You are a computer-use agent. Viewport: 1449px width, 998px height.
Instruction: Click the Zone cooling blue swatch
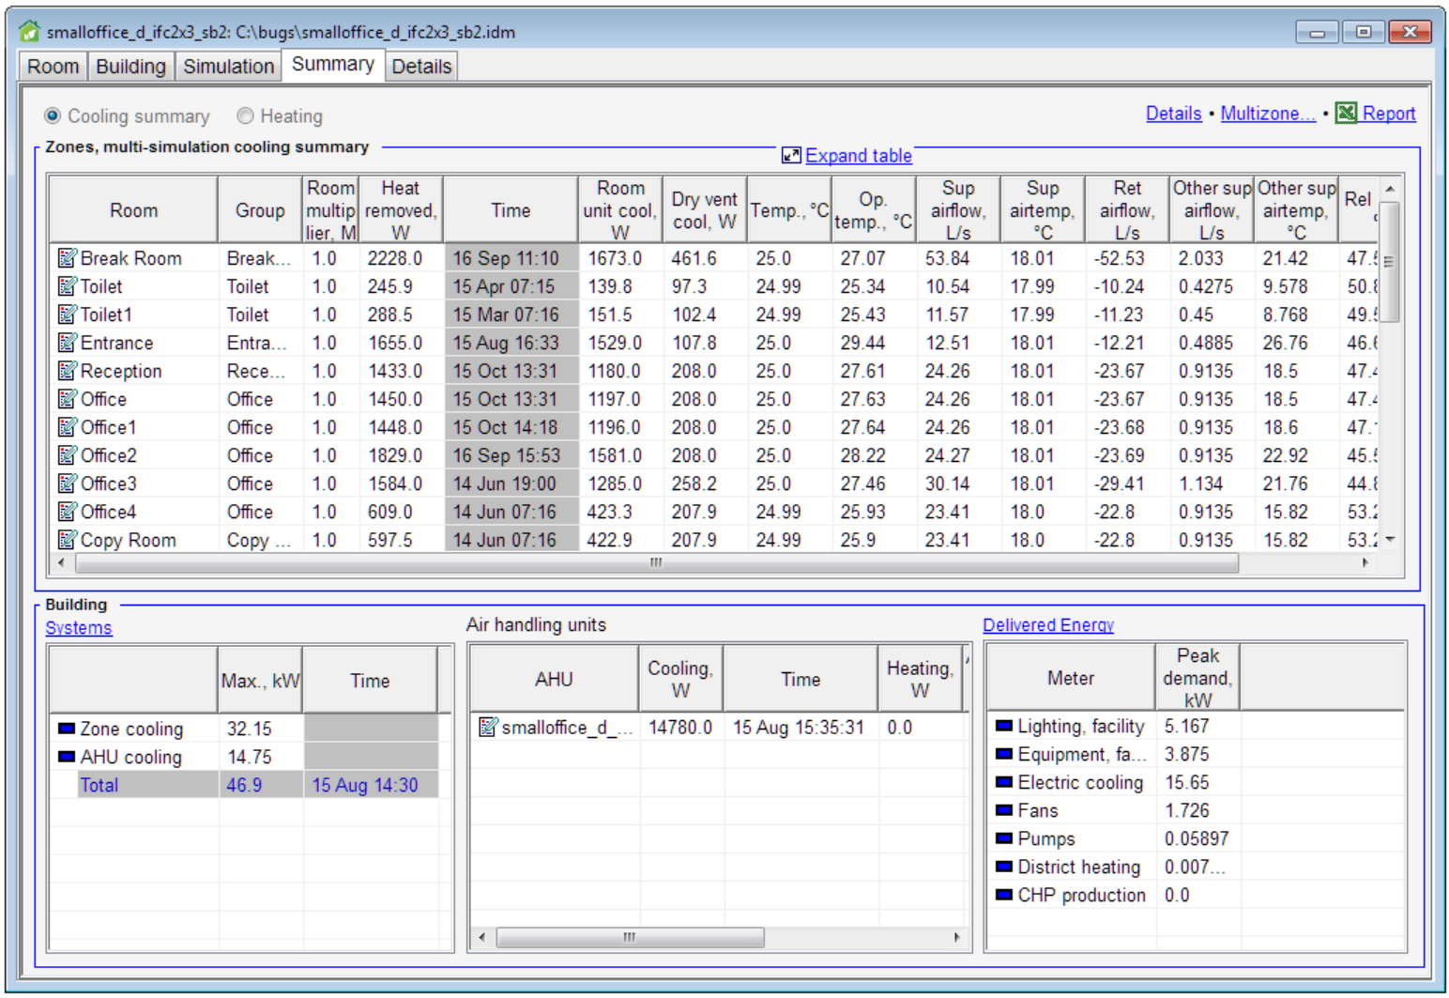(66, 729)
